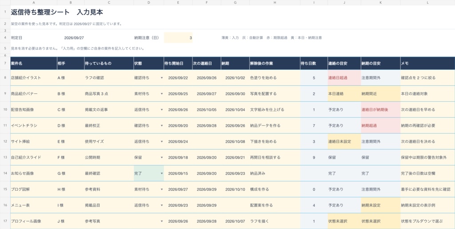The height and width of the screenshot is (229, 455).
Task: Open empty status dropdown for プロフィール画像 row
Action: pyautogui.click(x=162, y=221)
